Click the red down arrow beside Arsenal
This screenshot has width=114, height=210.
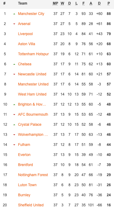pos(14,24)
